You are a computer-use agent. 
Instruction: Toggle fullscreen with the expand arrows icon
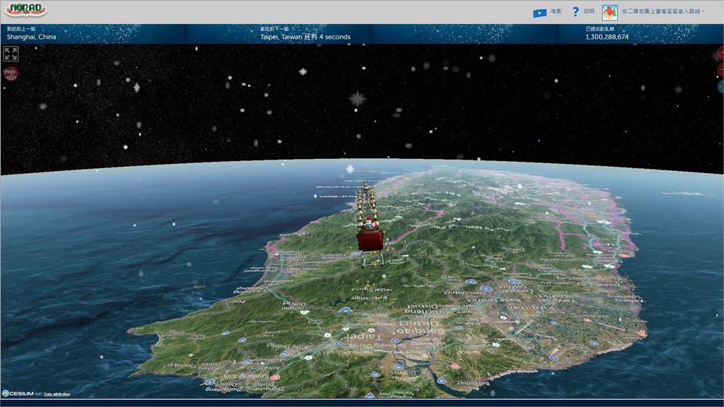11,54
